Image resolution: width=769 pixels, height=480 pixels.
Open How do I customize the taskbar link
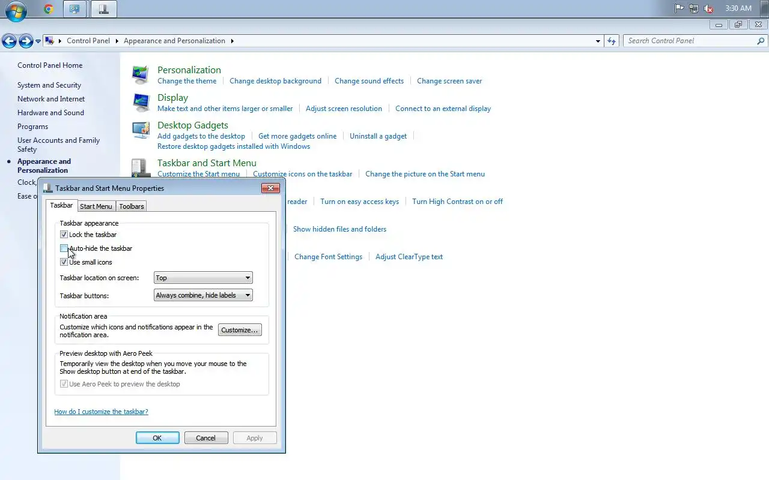pos(101,412)
